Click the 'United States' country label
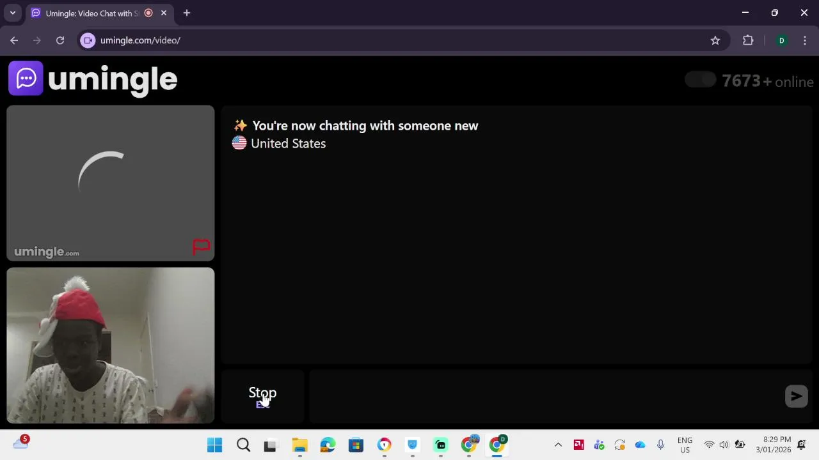 click(x=288, y=144)
